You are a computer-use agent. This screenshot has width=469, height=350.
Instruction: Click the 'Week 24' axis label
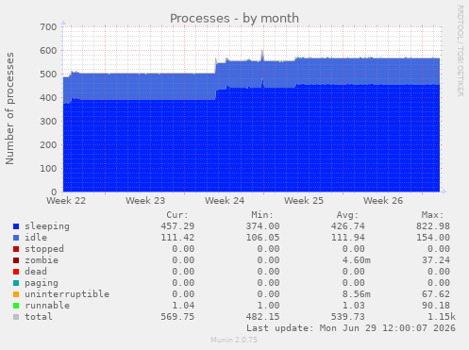(x=225, y=201)
